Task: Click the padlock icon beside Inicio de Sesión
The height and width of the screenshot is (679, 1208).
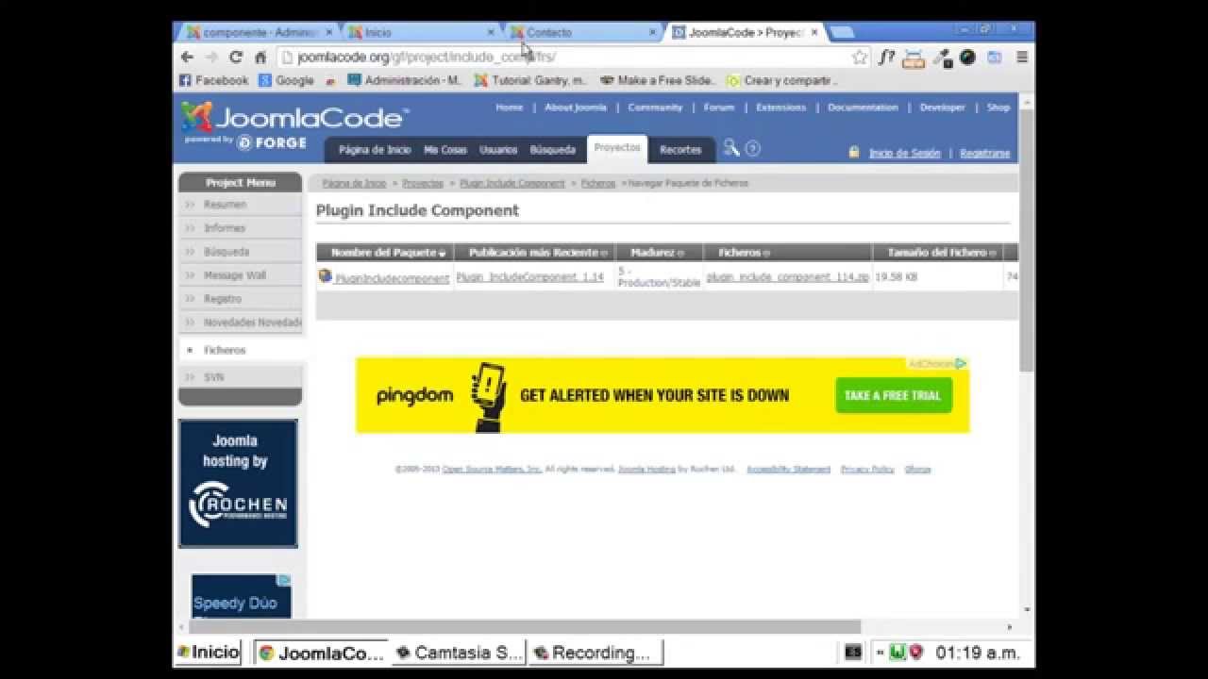Action: click(854, 152)
